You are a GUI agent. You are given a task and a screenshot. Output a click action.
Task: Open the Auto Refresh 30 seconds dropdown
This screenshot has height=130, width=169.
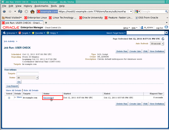(x=157, y=44)
